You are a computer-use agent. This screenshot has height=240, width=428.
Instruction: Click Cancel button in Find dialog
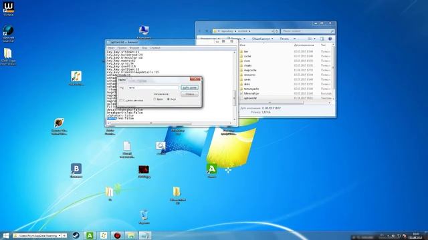click(x=189, y=94)
